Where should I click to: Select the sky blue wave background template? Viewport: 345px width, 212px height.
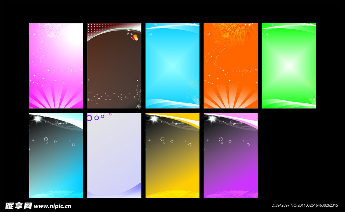pyautogui.click(x=172, y=66)
